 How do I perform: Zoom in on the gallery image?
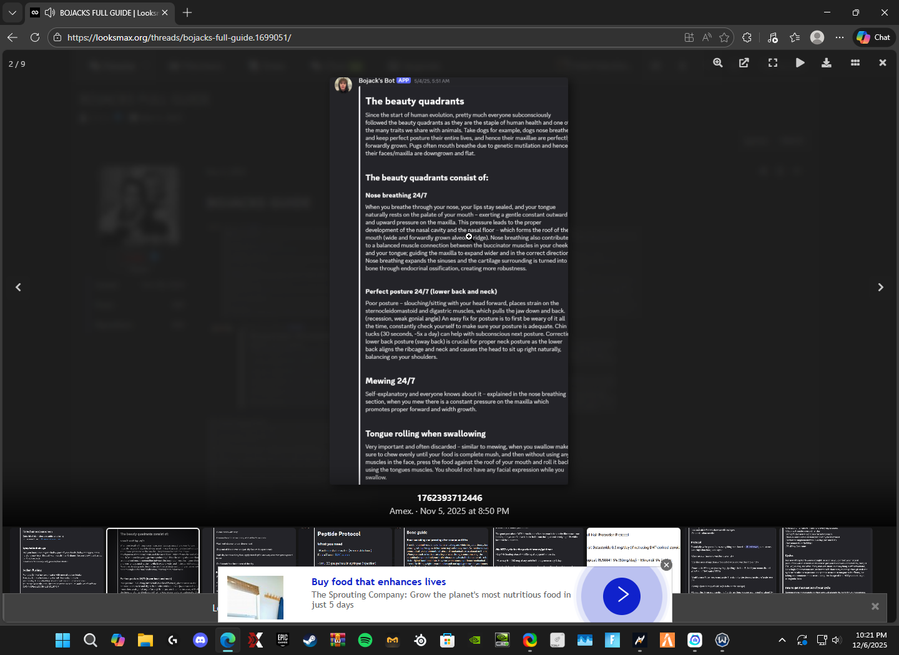pos(718,63)
